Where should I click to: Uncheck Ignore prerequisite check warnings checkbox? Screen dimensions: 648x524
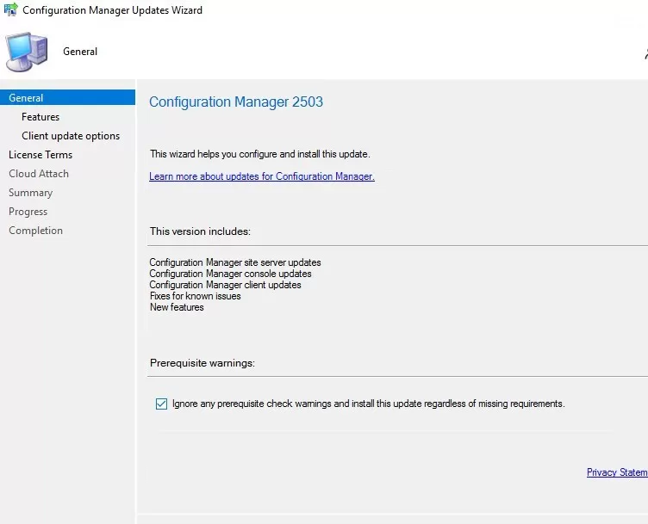tap(162, 404)
